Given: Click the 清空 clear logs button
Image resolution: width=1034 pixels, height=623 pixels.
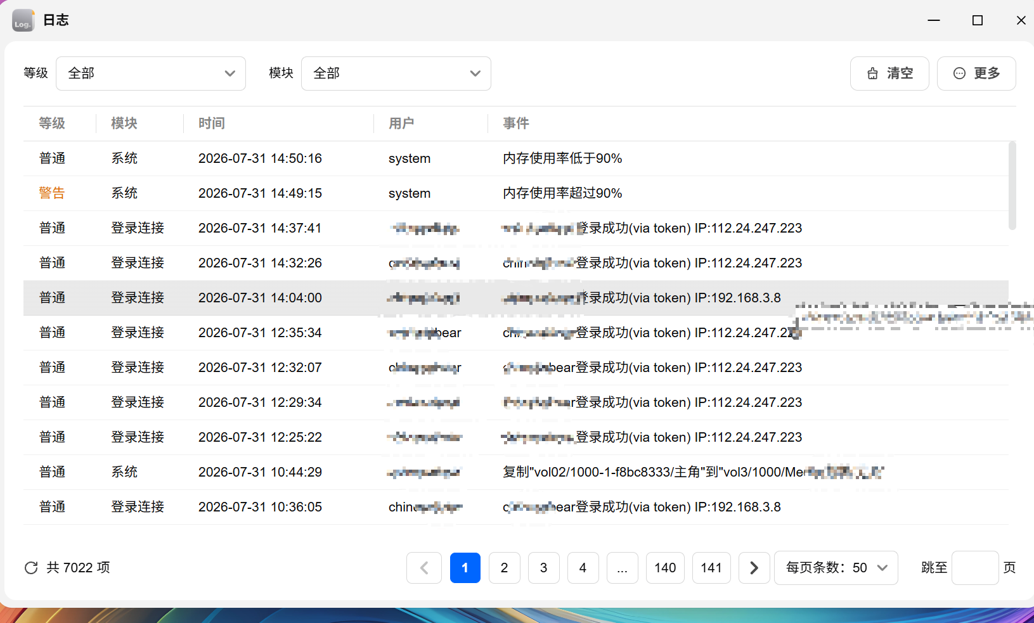Looking at the screenshot, I should click(889, 74).
